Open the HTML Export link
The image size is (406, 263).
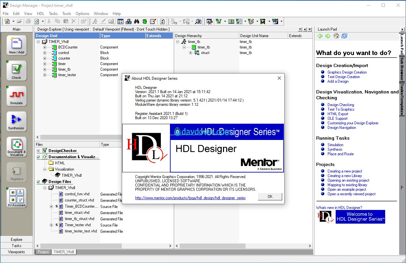pos(338,114)
